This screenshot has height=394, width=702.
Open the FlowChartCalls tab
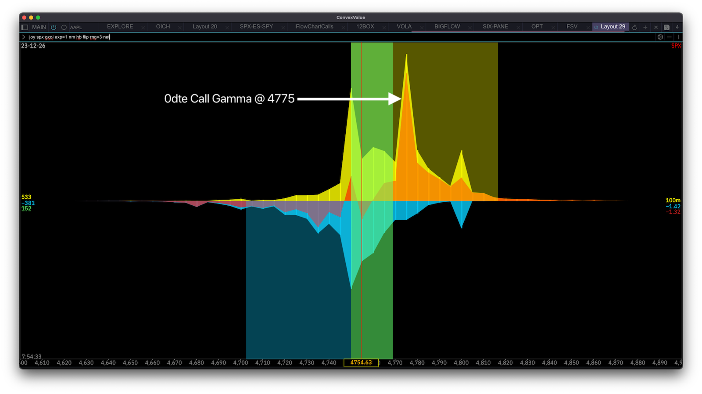315,27
